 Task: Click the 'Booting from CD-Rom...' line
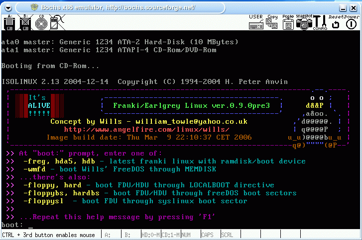coord(50,66)
